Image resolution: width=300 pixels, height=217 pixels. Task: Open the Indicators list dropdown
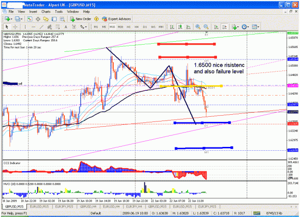(235, 27)
